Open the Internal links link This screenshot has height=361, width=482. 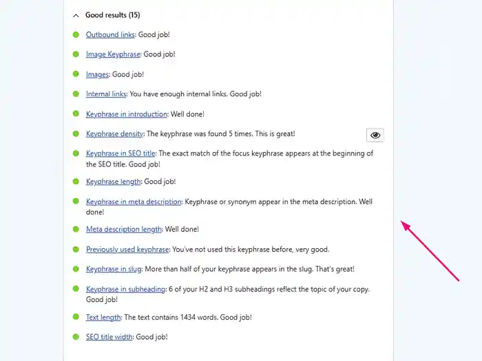point(106,94)
